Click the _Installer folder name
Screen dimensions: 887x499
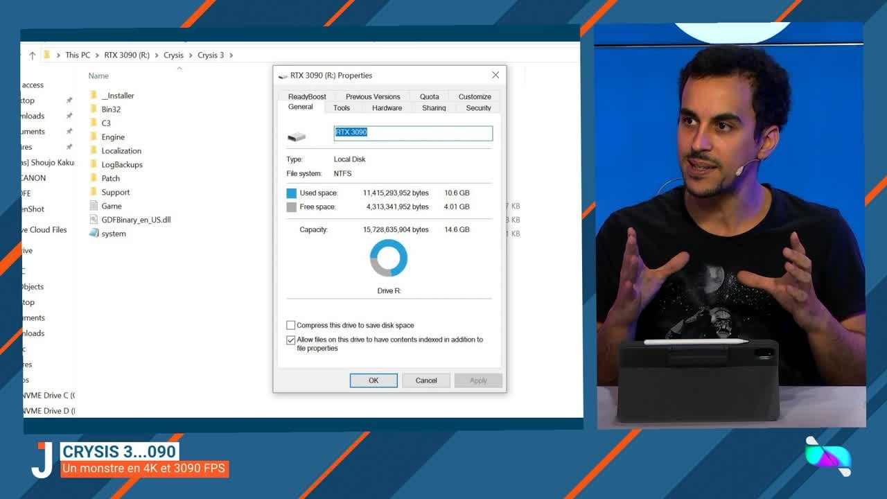118,96
